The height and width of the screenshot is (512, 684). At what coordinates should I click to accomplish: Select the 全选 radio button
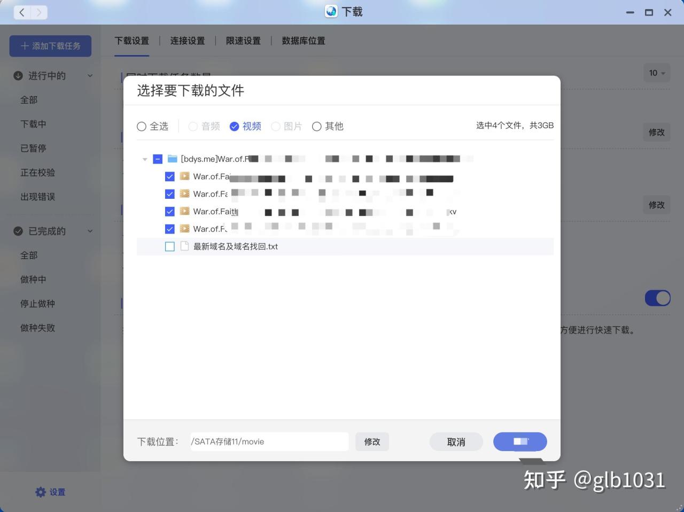(141, 126)
